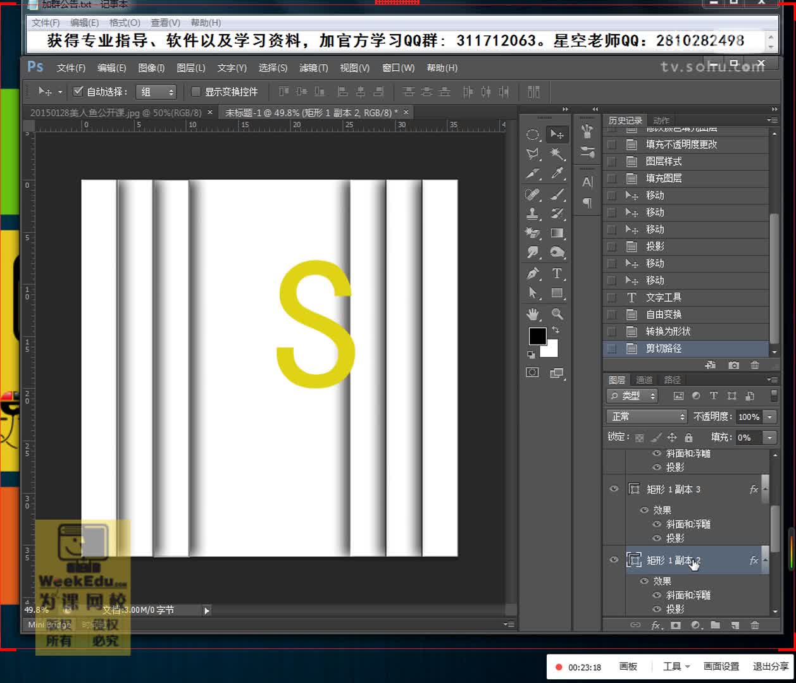The image size is (796, 683).
Task: Open the Paragraph panel icon
Action: pyautogui.click(x=587, y=202)
